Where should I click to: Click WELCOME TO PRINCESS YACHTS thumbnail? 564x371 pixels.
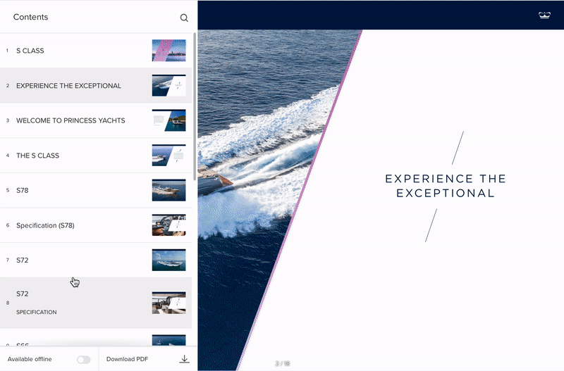168,120
